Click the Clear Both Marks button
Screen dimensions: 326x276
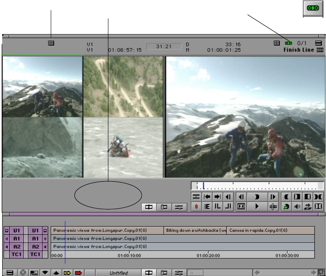[x=318, y=196]
